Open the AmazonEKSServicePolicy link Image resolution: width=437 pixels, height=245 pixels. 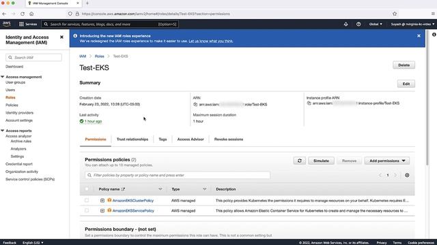(133, 211)
